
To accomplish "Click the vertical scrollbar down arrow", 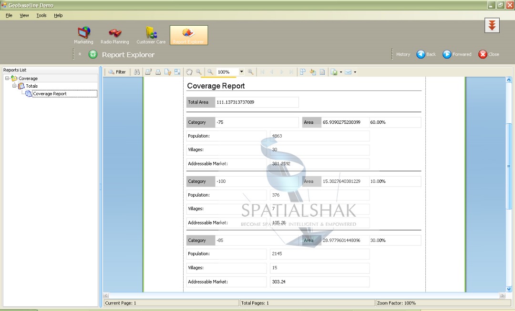I will pos(508,289).
